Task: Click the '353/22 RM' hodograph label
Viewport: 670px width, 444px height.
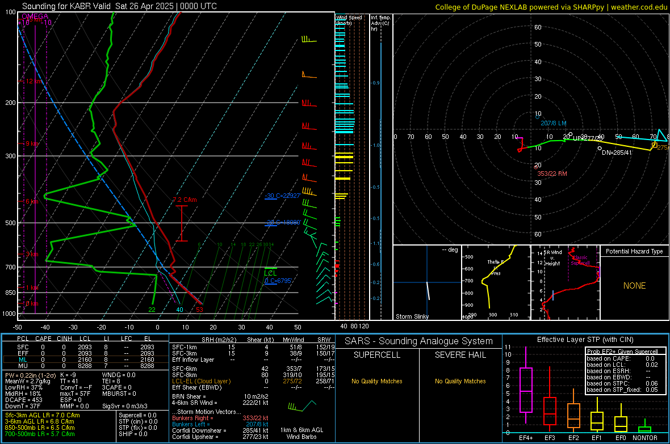Action: tap(552, 174)
